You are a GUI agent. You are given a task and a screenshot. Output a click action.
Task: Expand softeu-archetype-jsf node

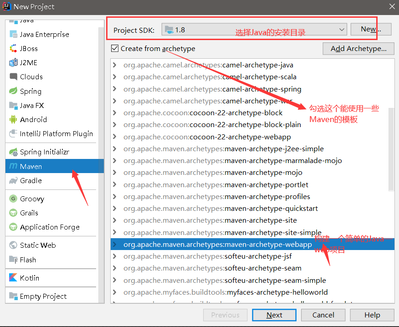[114, 256]
